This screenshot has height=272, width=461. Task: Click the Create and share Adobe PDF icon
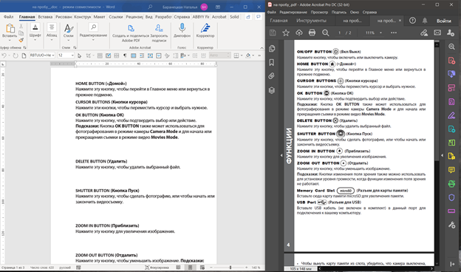[x=131, y=28]
